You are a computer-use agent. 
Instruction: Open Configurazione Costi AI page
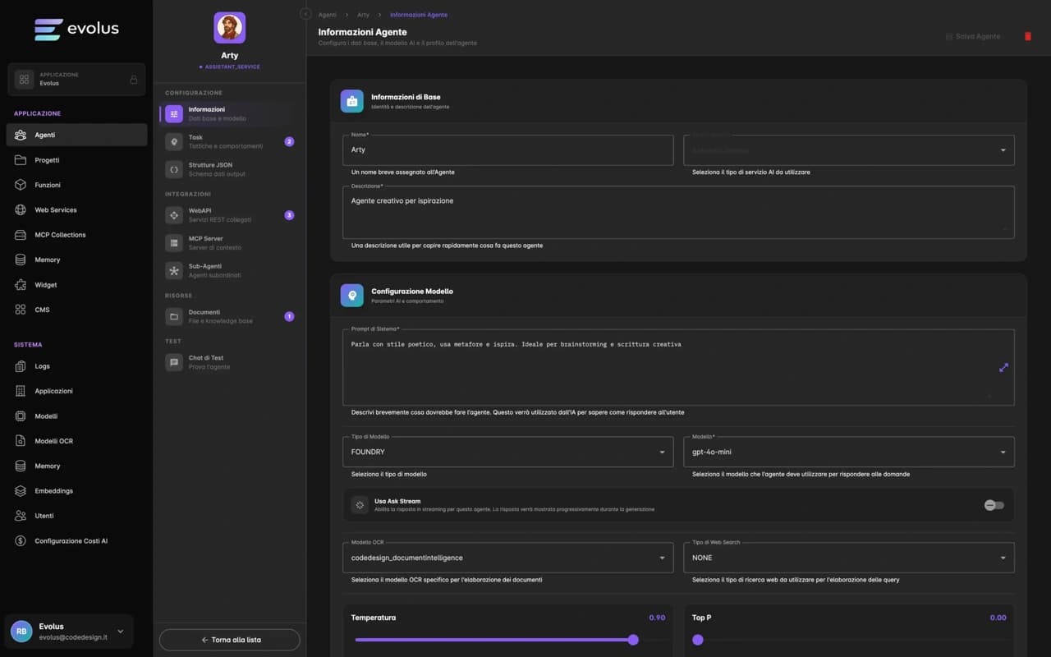coord(71,541)
